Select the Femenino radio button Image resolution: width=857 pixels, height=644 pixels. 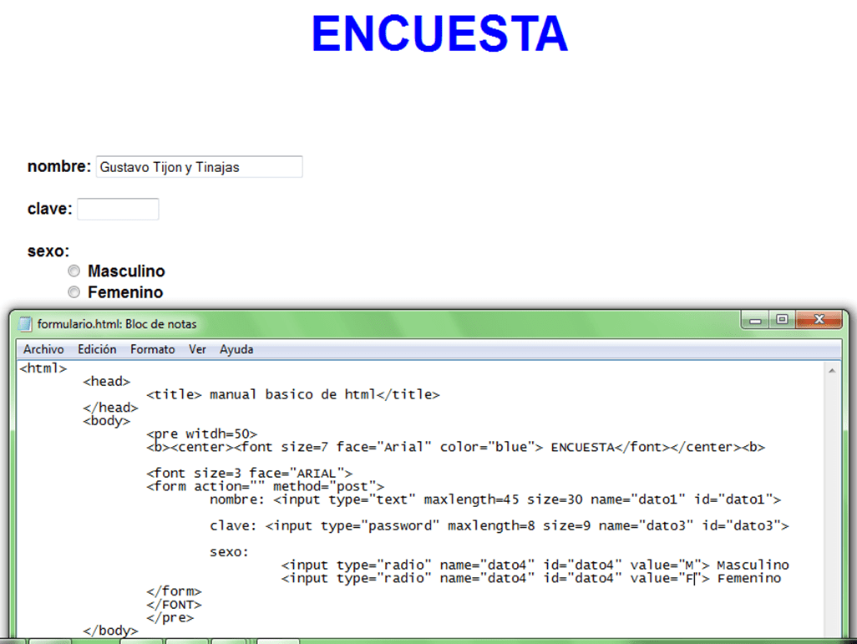point(74,292)
